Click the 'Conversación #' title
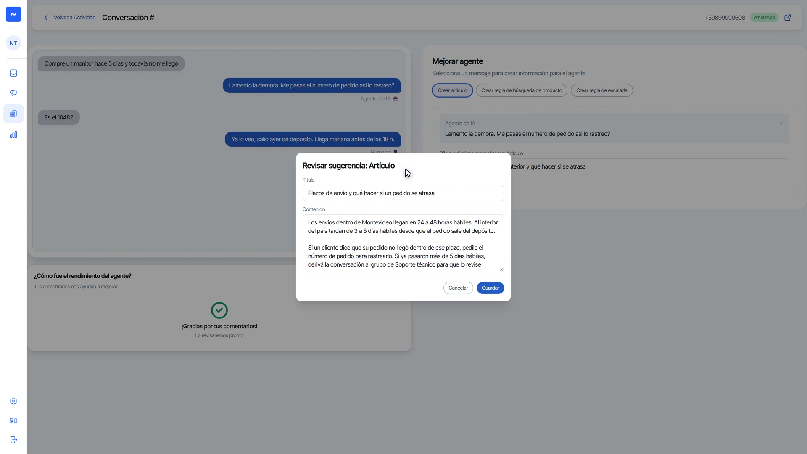 (128, 18)
